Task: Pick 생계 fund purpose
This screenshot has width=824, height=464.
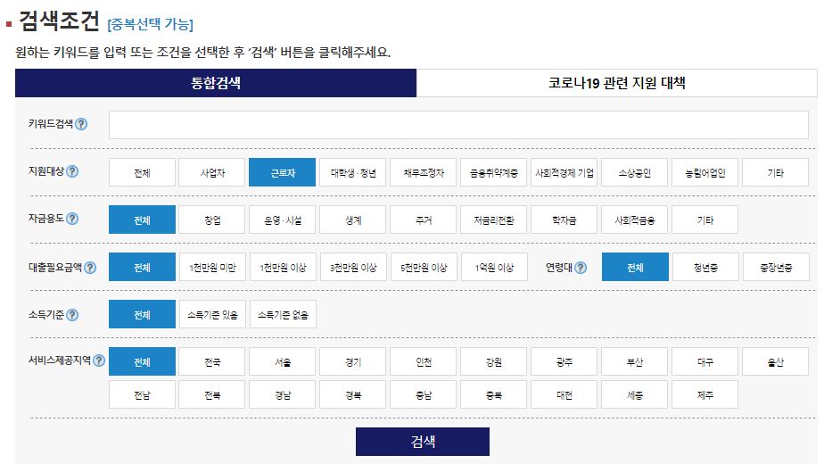Action: 353,220
